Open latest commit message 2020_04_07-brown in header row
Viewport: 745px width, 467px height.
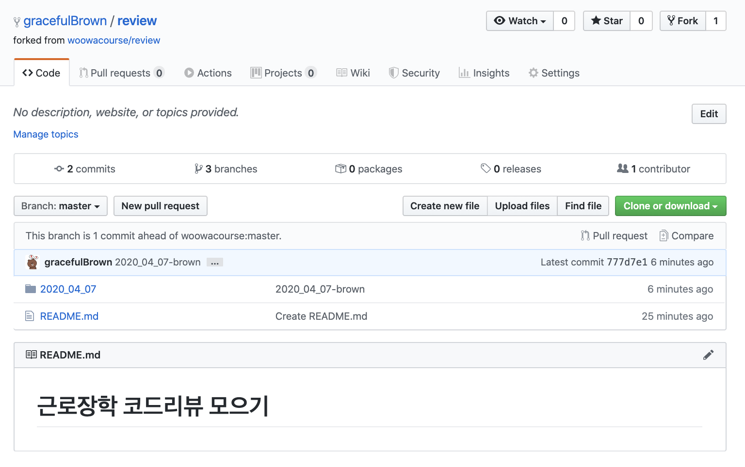coord(158,262)
